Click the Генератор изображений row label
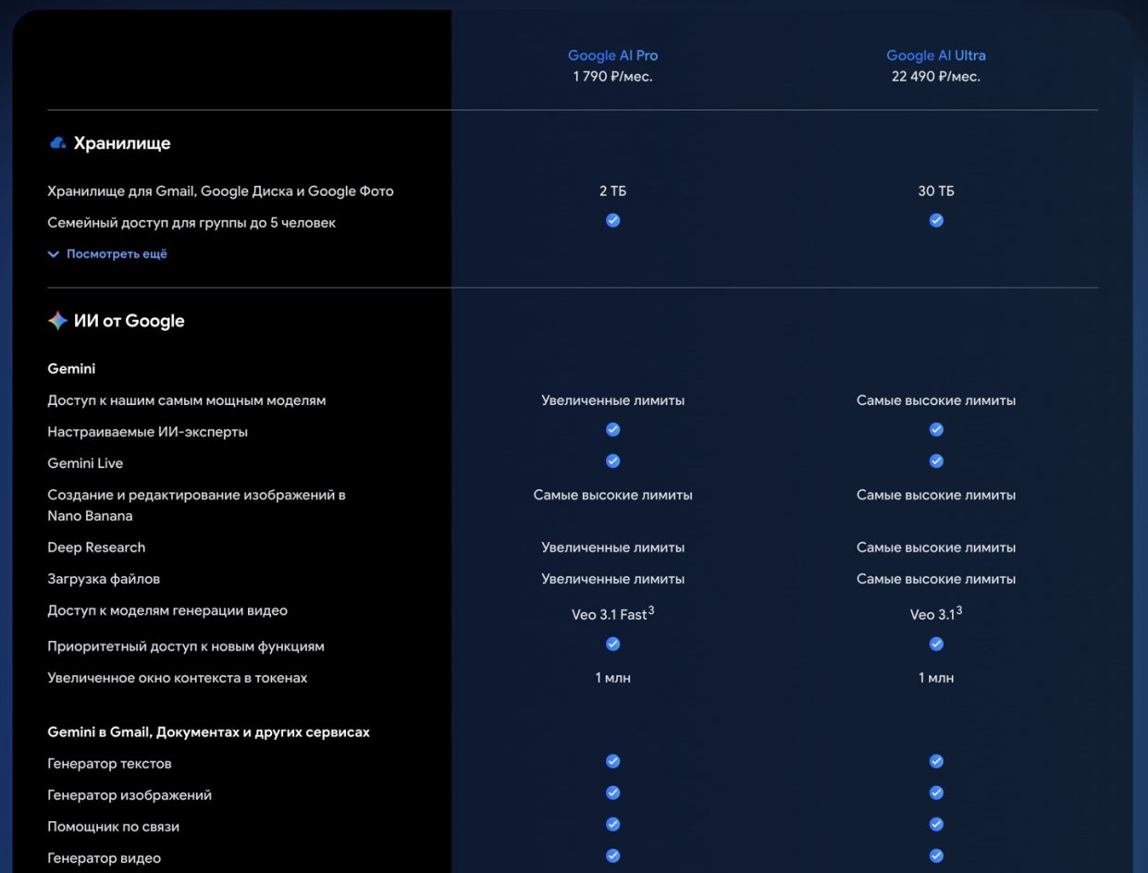Screen dimensions: 1148x873 [130, 795]
